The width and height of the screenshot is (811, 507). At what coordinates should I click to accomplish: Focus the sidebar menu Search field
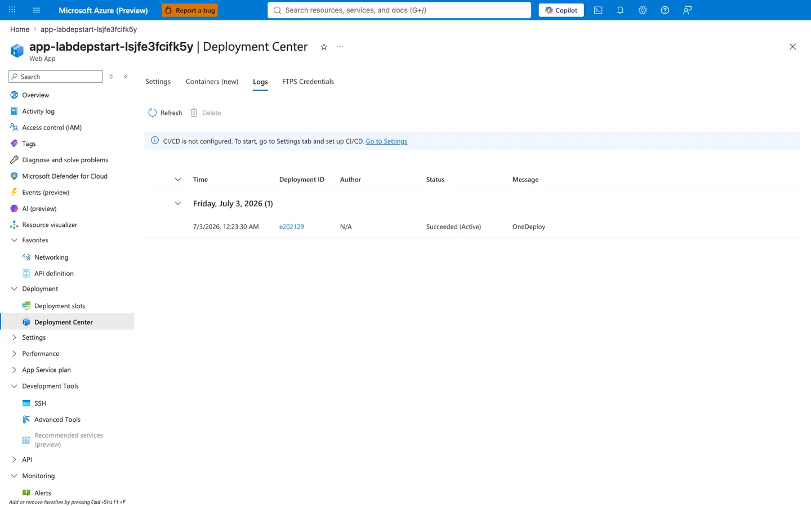point(56,77)
